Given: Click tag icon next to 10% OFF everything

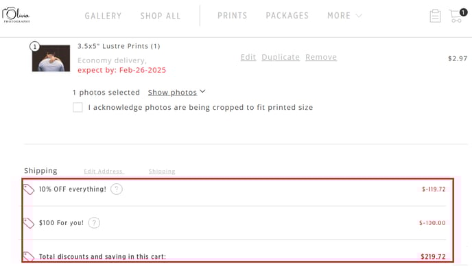Looking at the screenshot, I should [29, 189].
